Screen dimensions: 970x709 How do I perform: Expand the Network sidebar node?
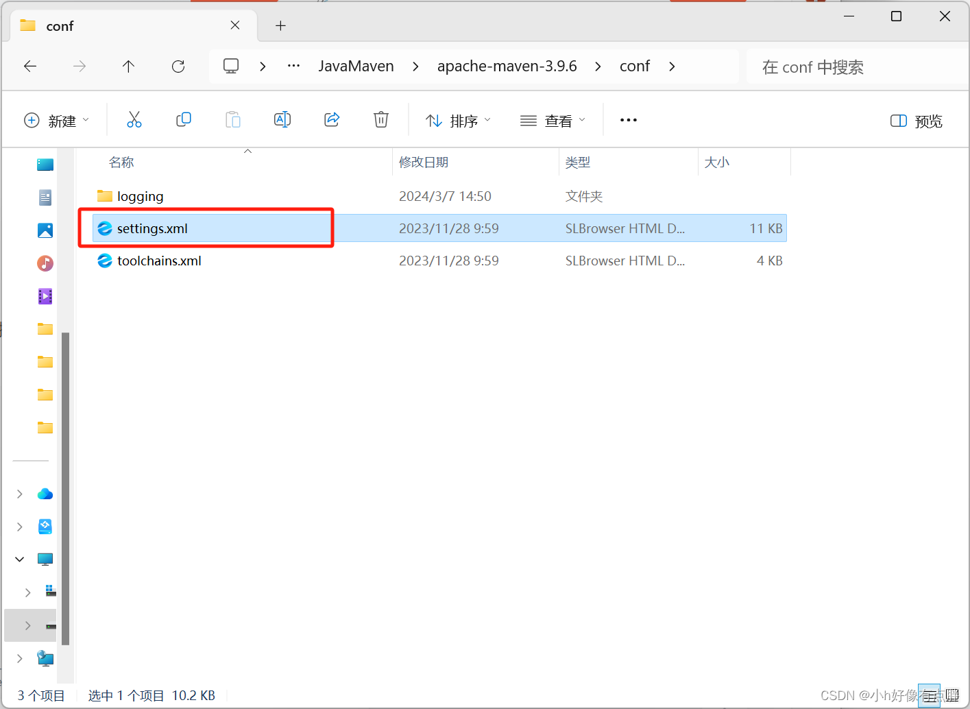pos(20,658)
